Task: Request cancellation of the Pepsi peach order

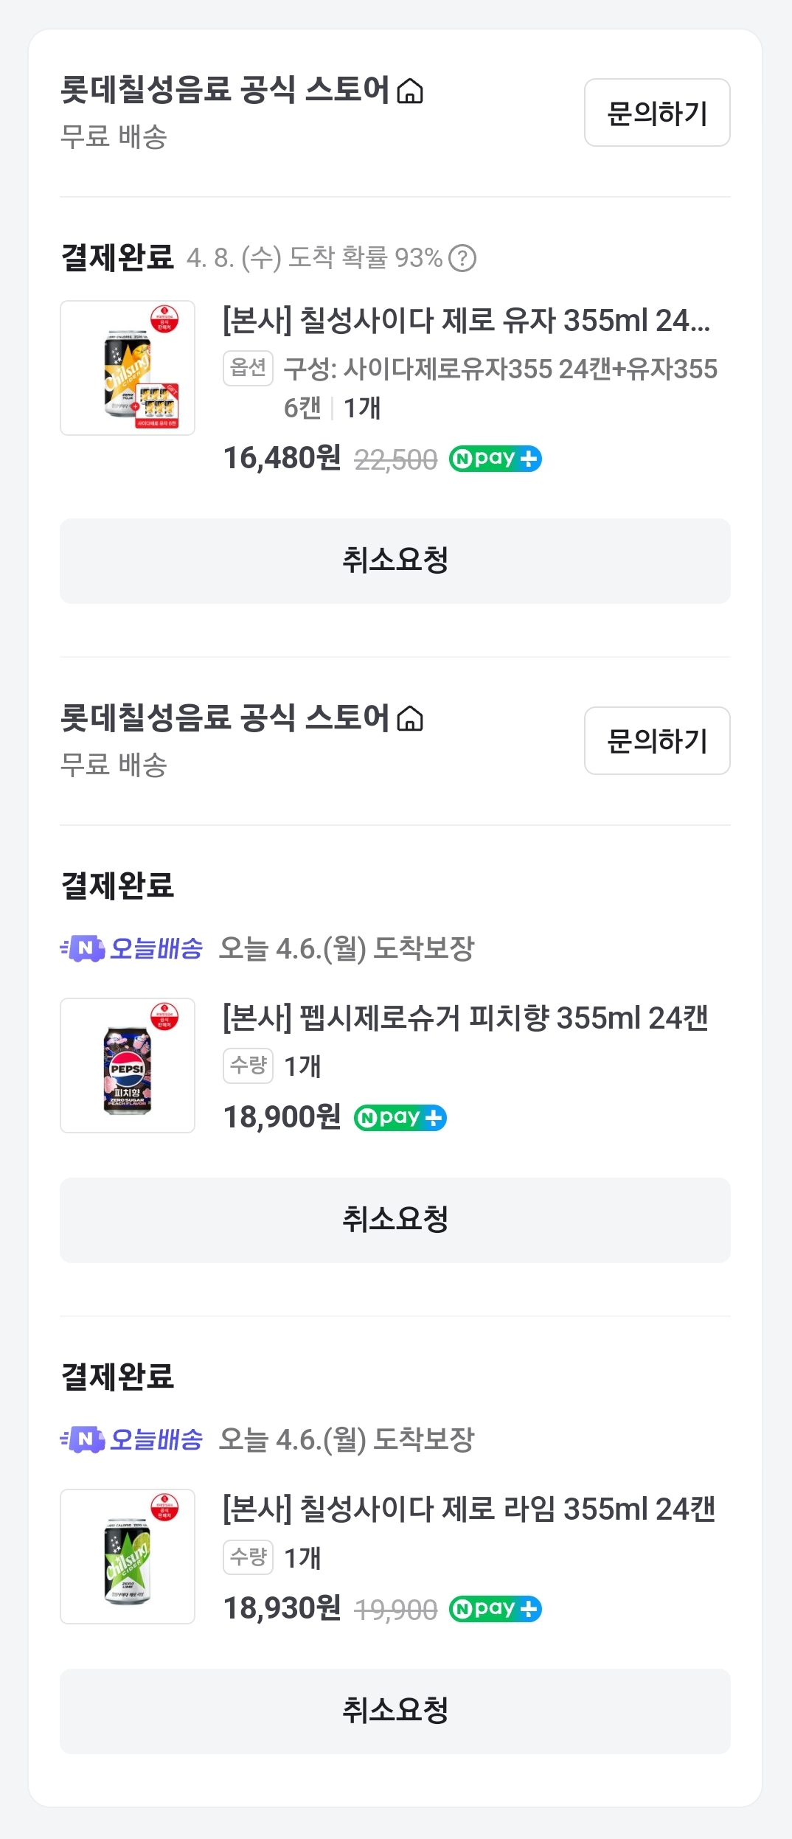Action: pyautogui.click(x=395, y=1220)
